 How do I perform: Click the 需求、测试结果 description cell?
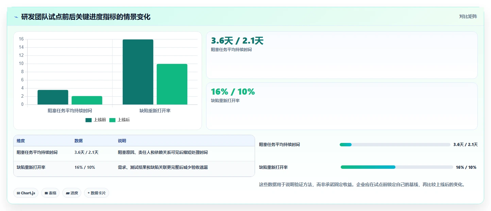(163, 167)
